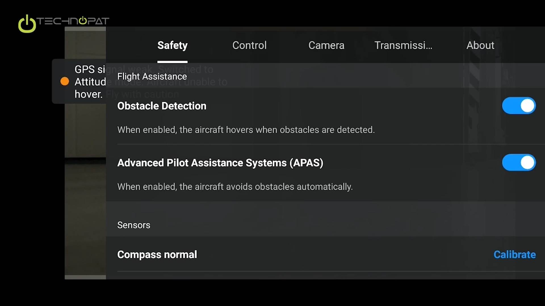This screenshot has height=306, width=545.
Task: Disable the APAS toggle switch
Action: (x=519, y=163)
